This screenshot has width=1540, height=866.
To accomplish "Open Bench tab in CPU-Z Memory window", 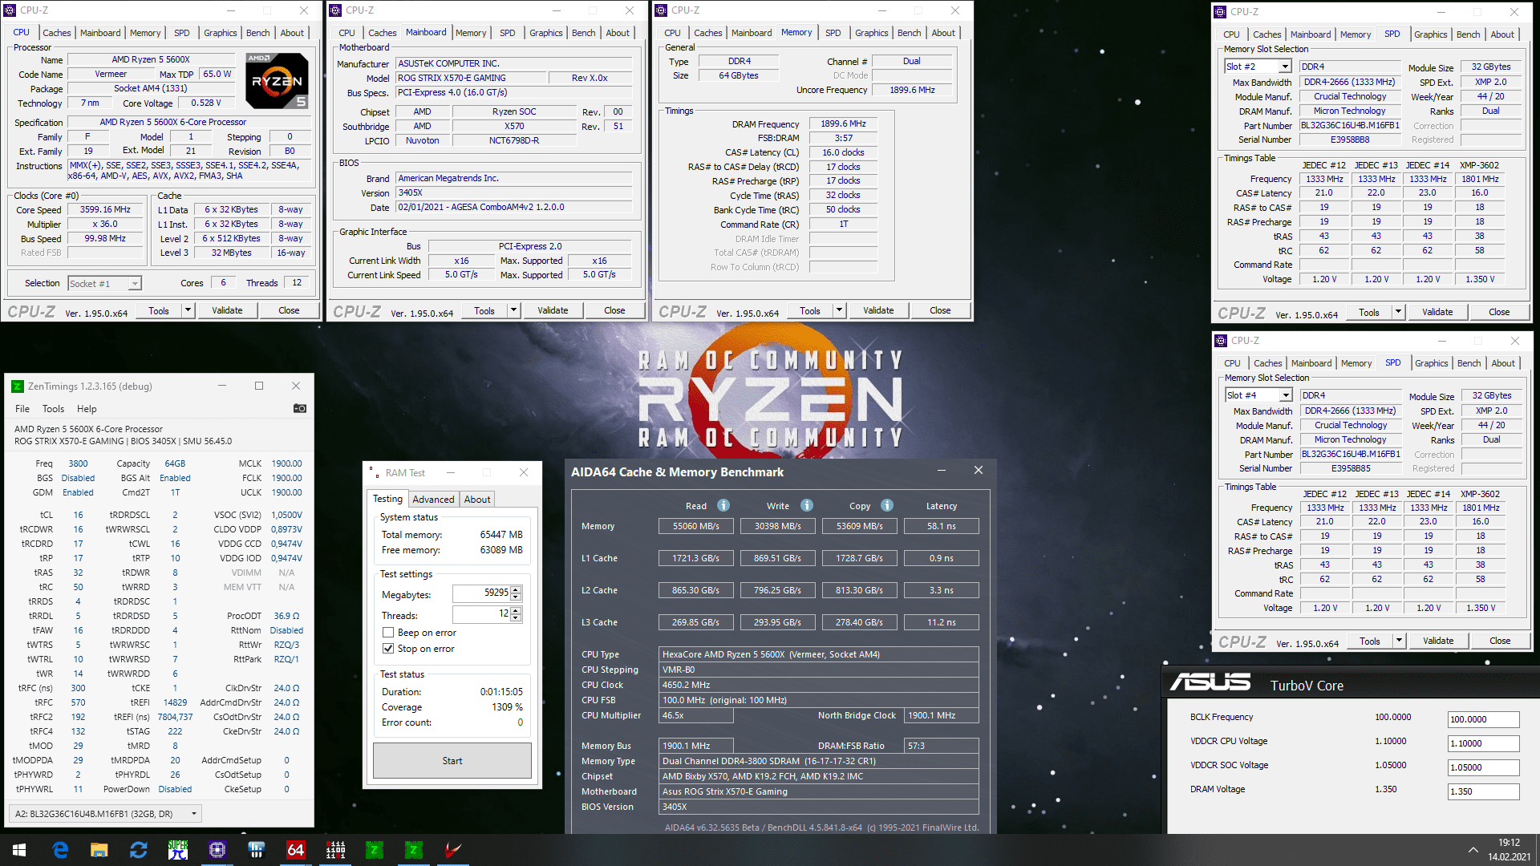I will [909, 33].
